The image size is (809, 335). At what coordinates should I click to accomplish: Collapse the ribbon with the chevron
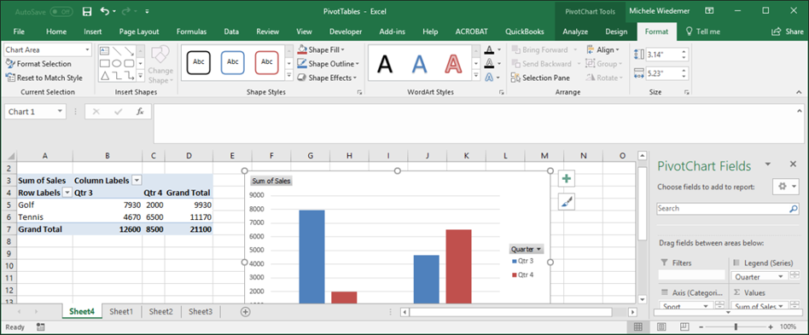coord(799,92)
